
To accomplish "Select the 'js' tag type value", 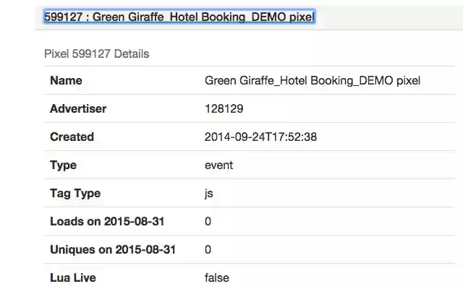I will click(x=209, y=194).
